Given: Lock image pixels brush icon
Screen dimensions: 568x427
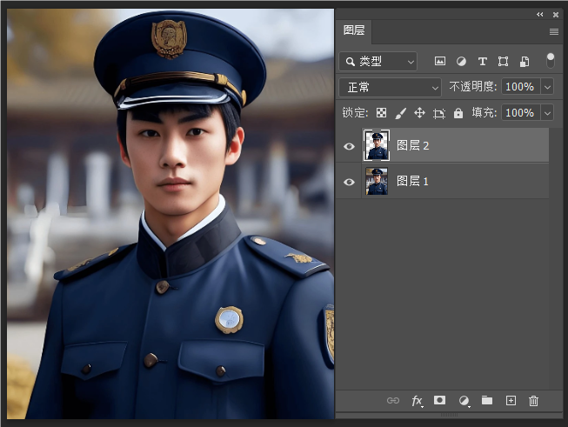Looking at the screenshot, I should click(401, 113).
